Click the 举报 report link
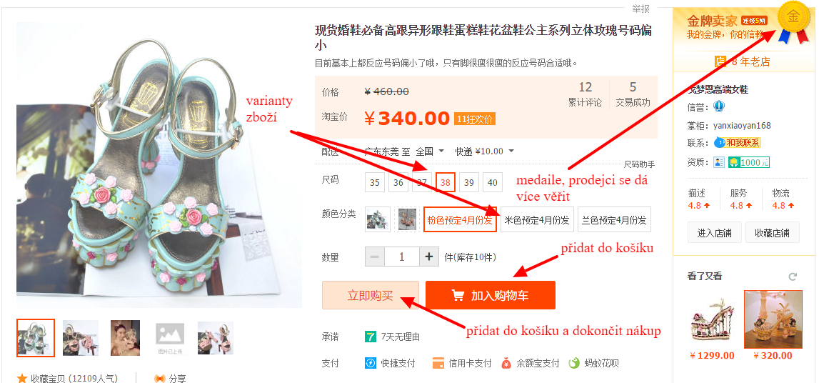Image resolution: width=819 pixels, height=383 pixels. [641, 9]
